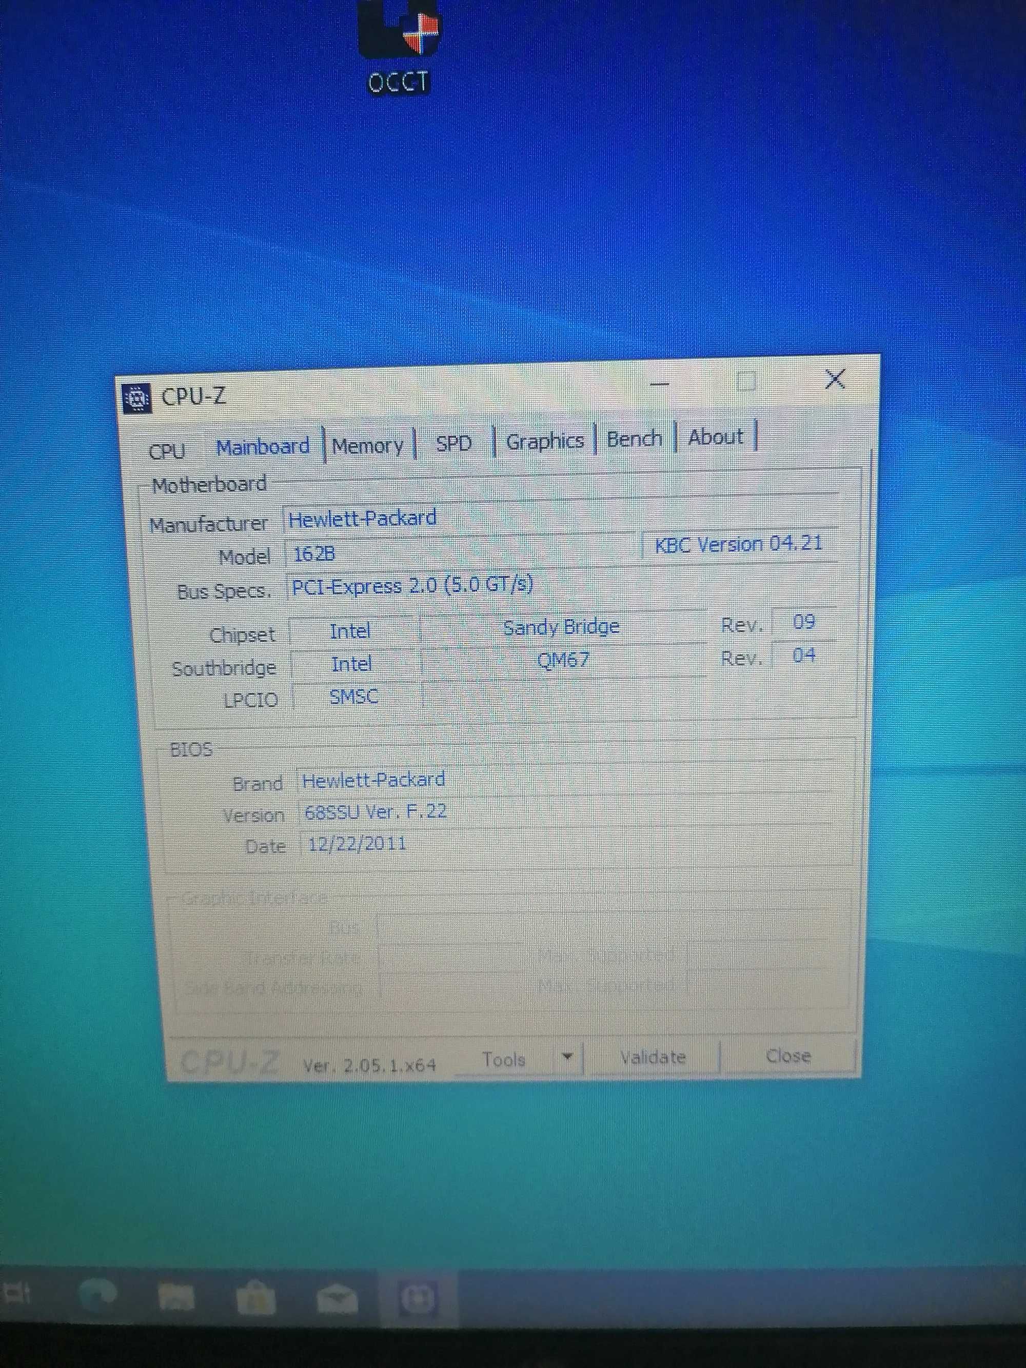Click the QM67 southbridge value
The height and width of the screenshot is (1368, 1026).
click(x=563, y=660)
